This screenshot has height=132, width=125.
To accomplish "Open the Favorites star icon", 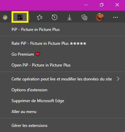I will [x=40, y=17].
